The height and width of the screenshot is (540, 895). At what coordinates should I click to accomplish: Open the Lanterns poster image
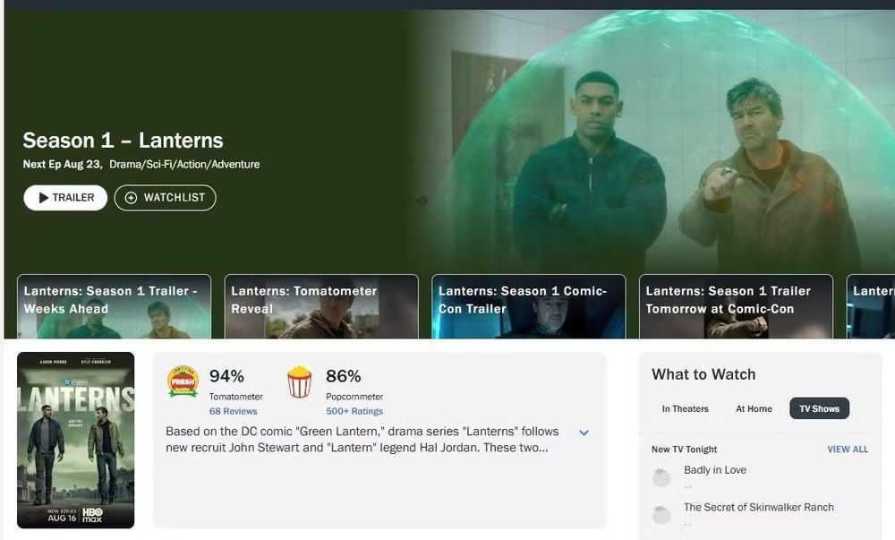(x=75, y=440)
